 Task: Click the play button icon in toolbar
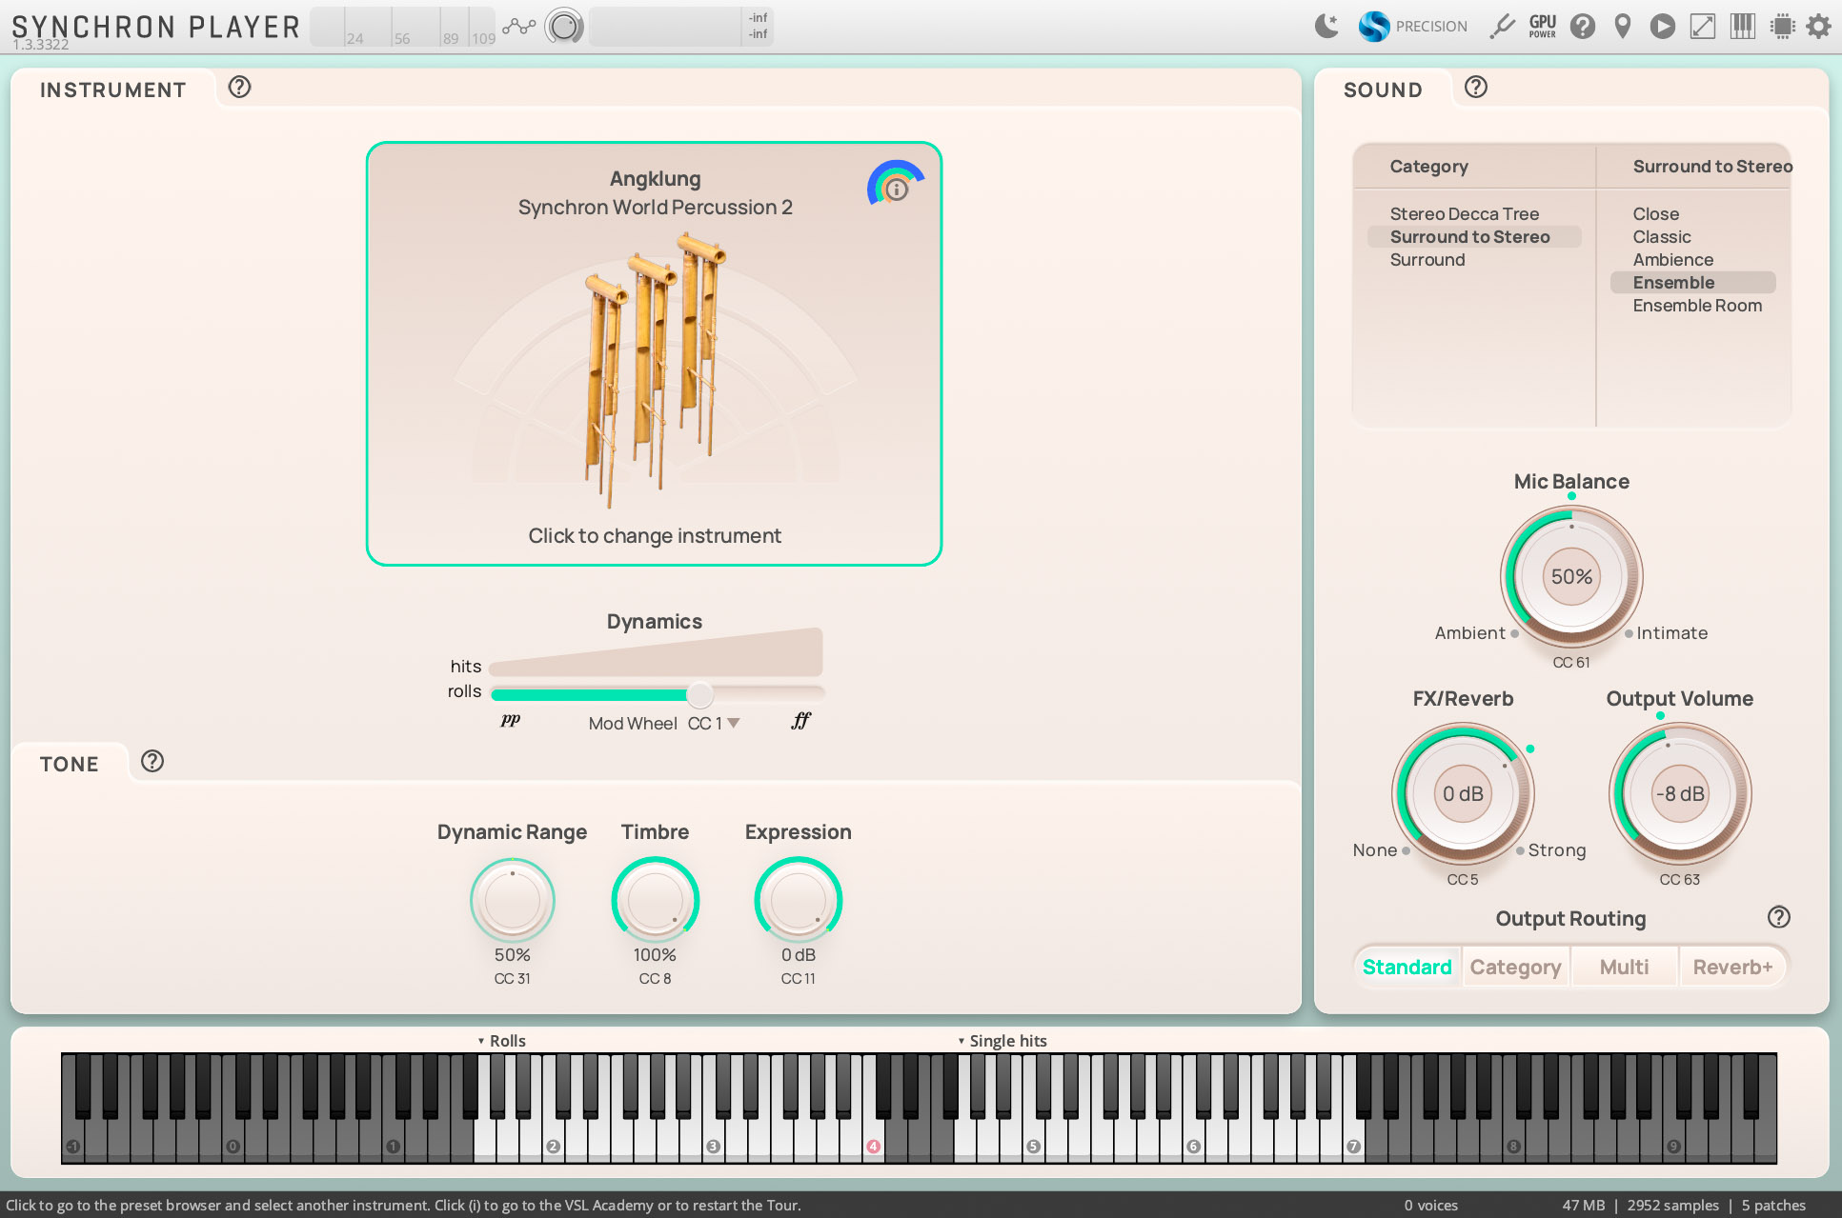pyautogui.click(x=1662, y=26)
